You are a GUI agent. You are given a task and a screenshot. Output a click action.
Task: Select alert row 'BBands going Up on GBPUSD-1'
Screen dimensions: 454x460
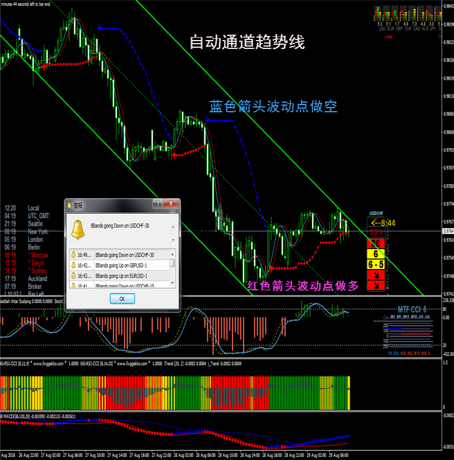tap(119, 265)
